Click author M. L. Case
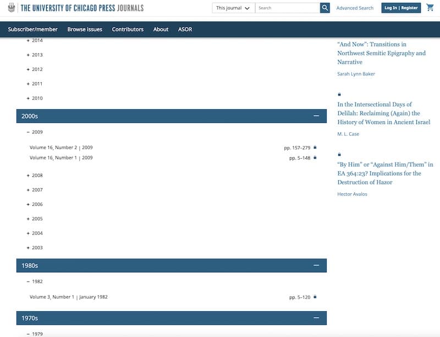The height and width of the screenshot is (337, 440). 348,134
